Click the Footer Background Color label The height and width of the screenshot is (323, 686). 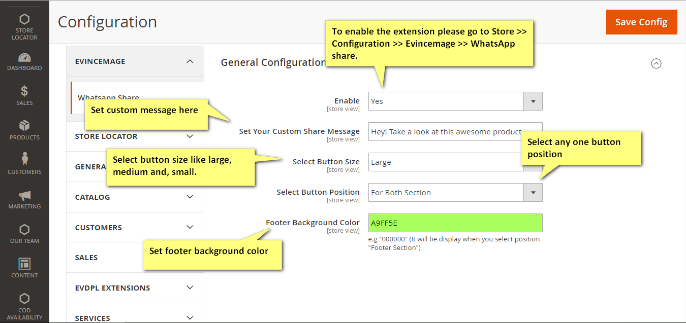tap(313, 223)
